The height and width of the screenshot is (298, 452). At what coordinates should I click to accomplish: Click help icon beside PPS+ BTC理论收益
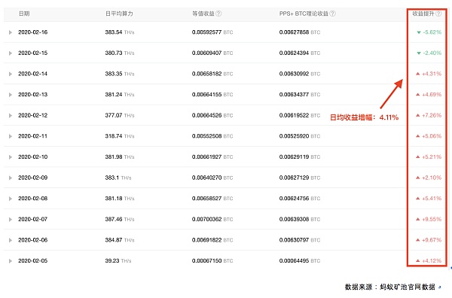(x=332, y=14)
